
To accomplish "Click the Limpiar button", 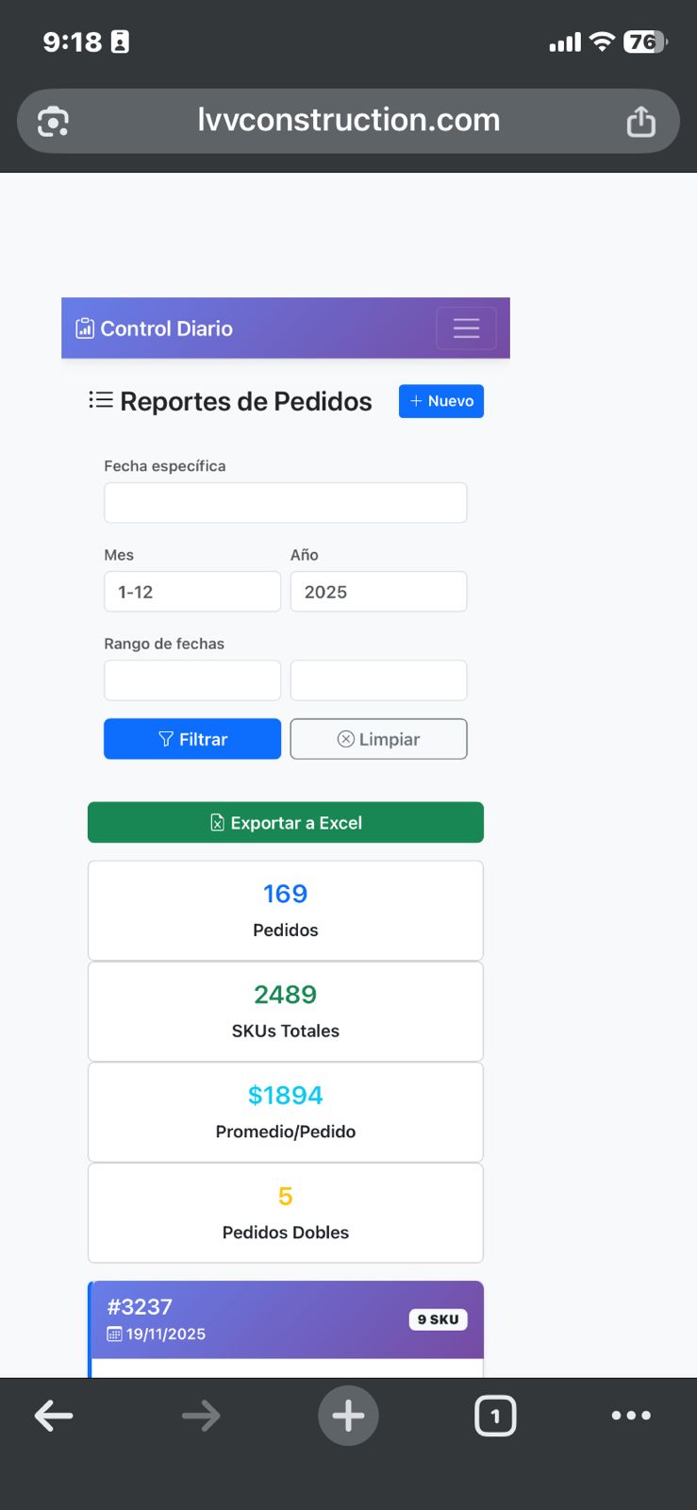I will tap(378, 739).
